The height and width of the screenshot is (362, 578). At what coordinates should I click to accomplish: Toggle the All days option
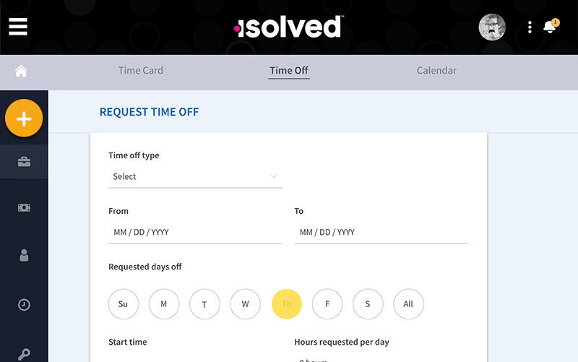pyautogui.click(x=408, y=304)
